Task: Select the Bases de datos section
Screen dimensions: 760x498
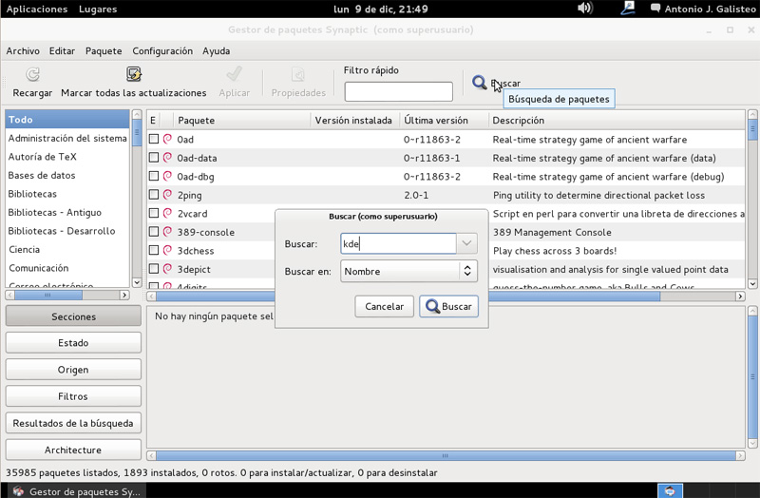Action: (x=67, y=175)
